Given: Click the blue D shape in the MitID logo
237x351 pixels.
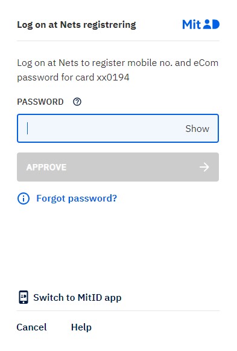Looking at the screenshot, I should (x=216, y=24).
